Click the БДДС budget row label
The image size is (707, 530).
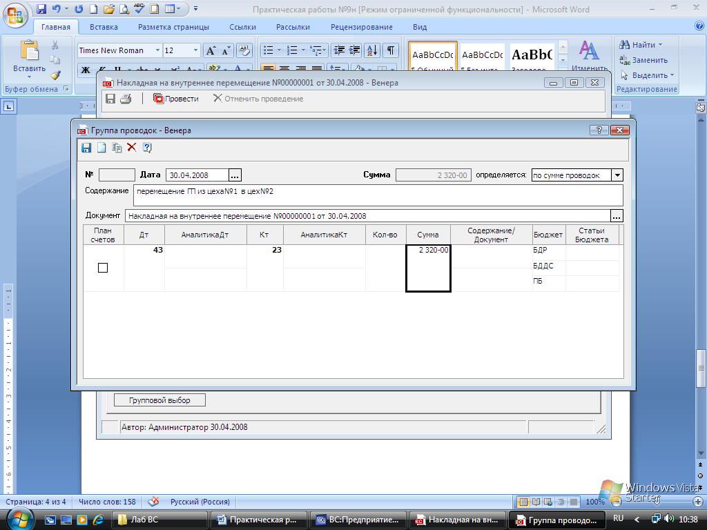pyautogui.click(x=543, y=266)
